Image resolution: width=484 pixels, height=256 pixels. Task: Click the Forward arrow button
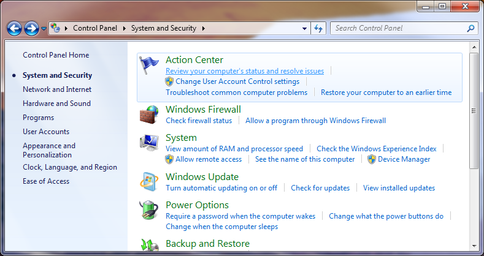coord(31,29)
